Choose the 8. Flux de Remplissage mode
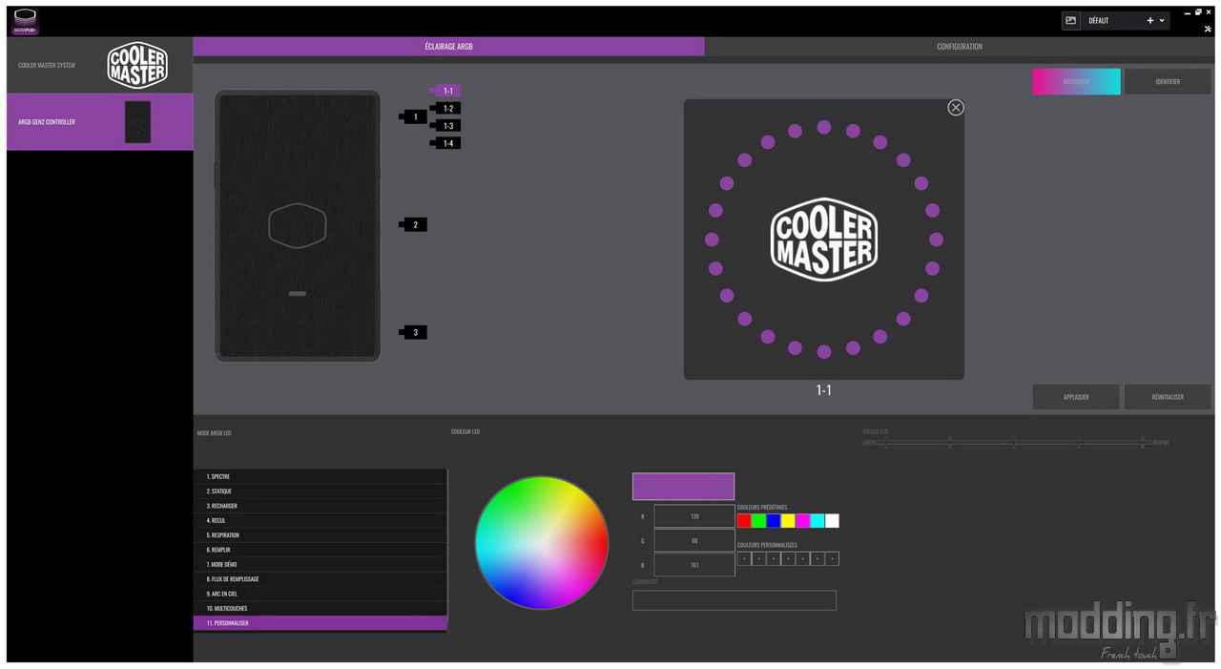 tap(321, 579)
